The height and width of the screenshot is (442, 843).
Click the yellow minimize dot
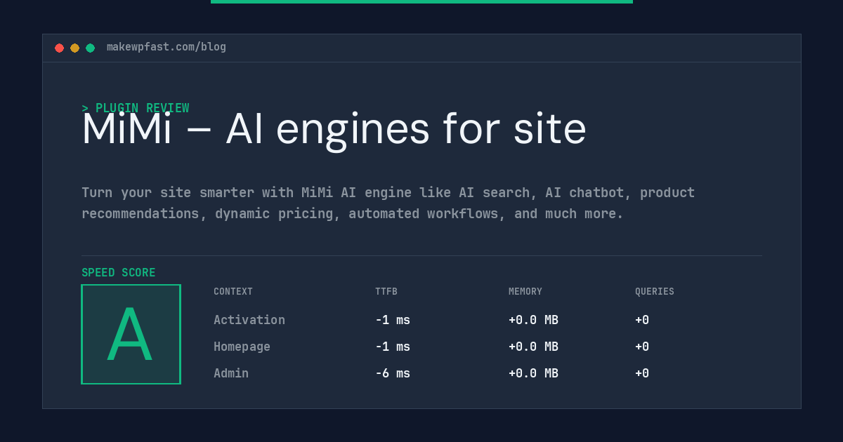74,48
